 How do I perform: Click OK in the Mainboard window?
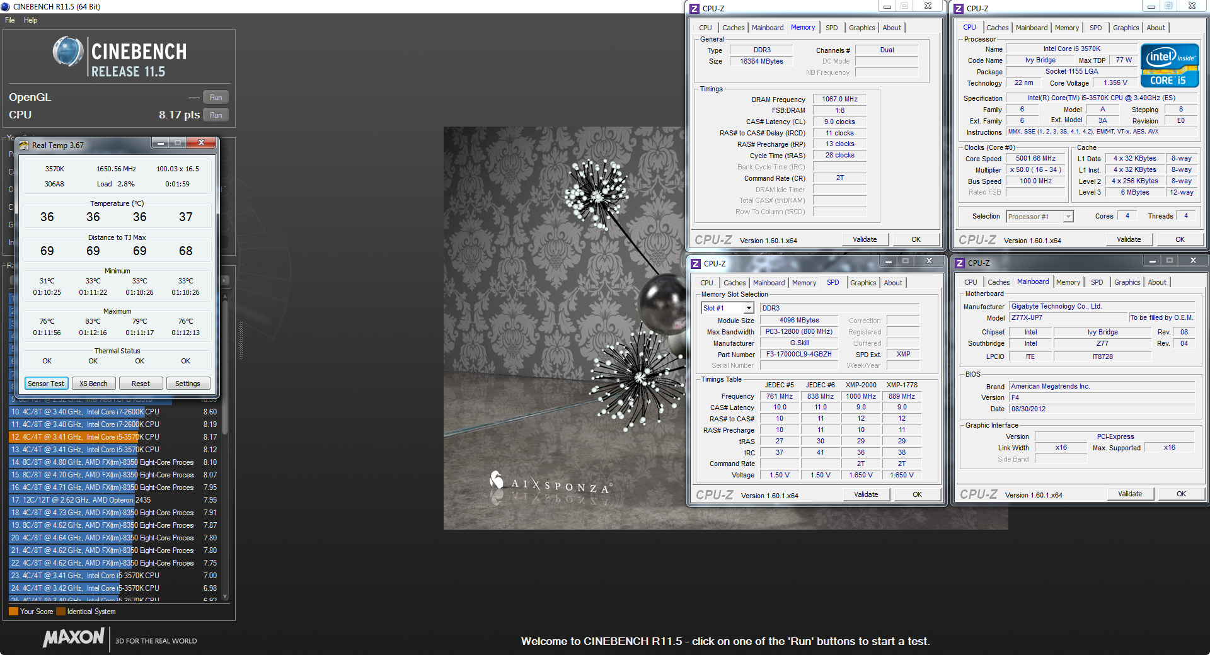(1181, 494)
